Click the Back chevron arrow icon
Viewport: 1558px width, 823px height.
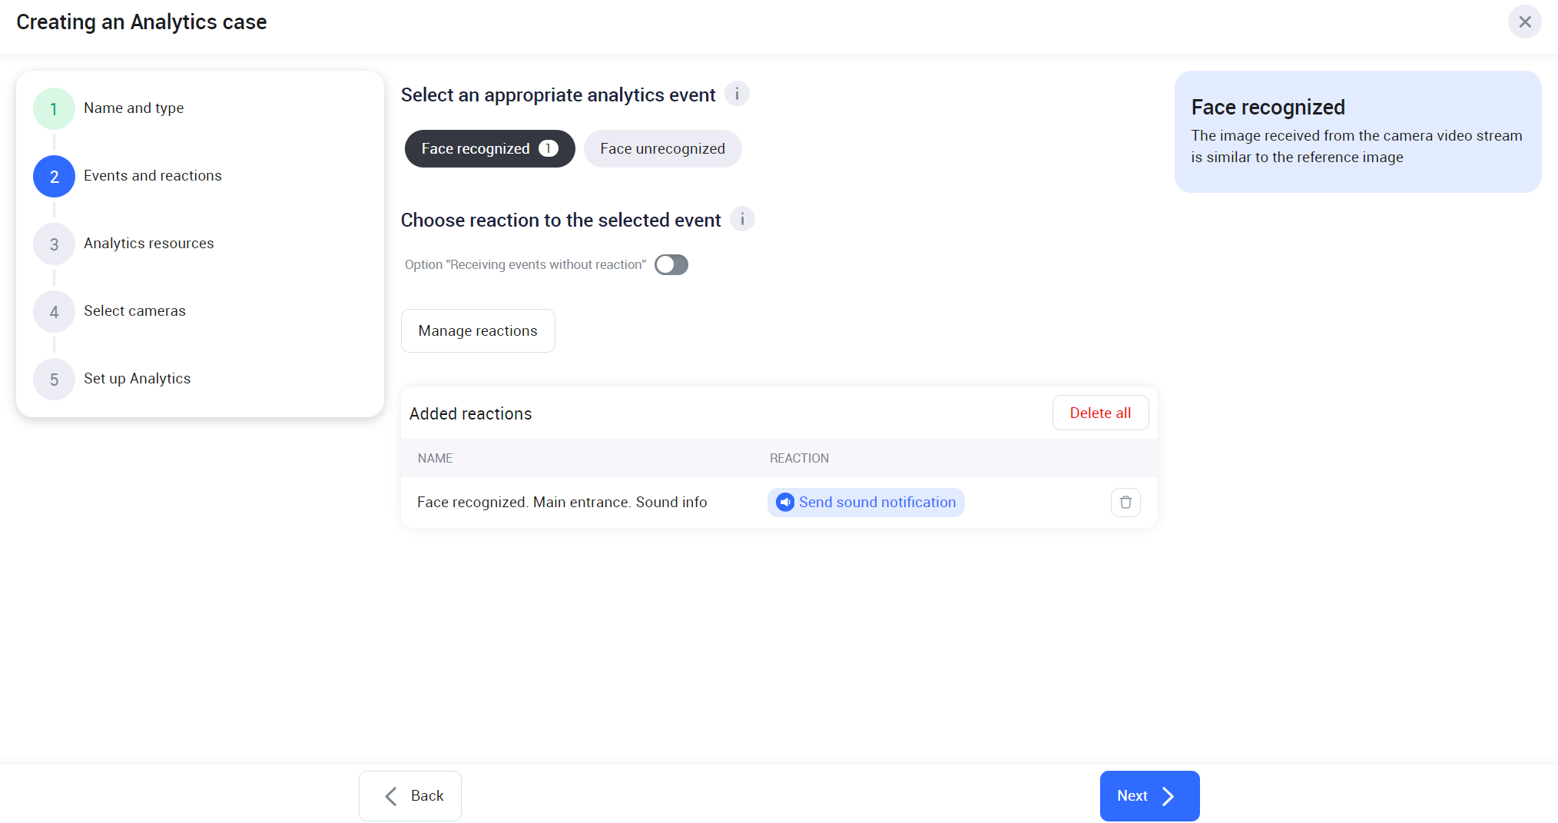point(391,796)
